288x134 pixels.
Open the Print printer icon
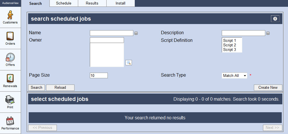10,100
